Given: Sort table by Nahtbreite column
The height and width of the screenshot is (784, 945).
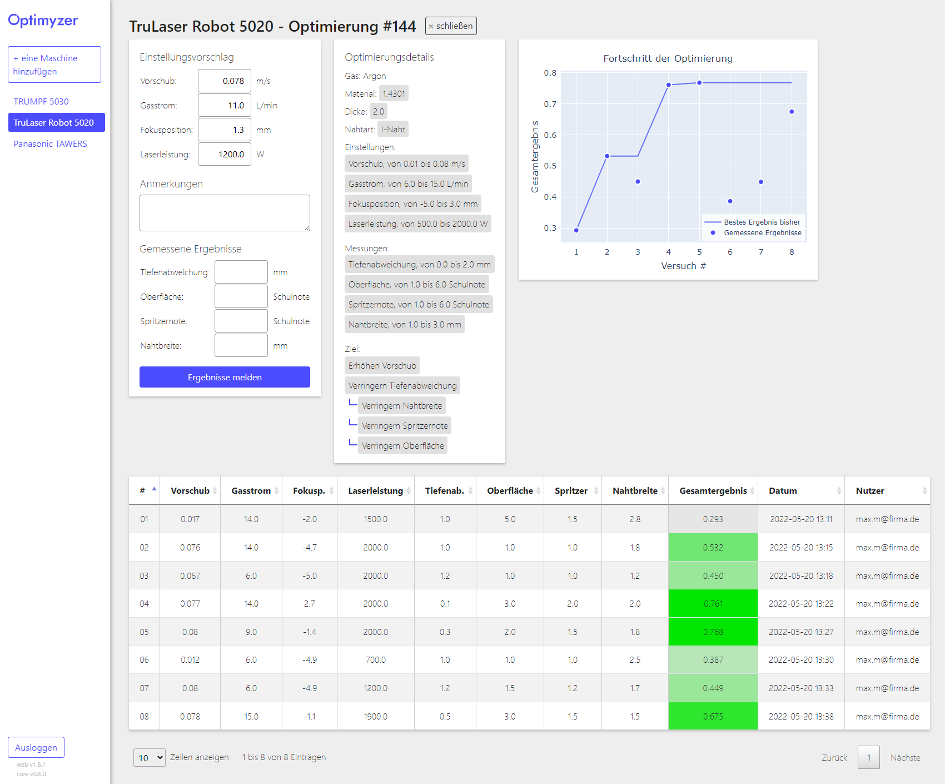Looking at the screenshot, I should [635, 490].
